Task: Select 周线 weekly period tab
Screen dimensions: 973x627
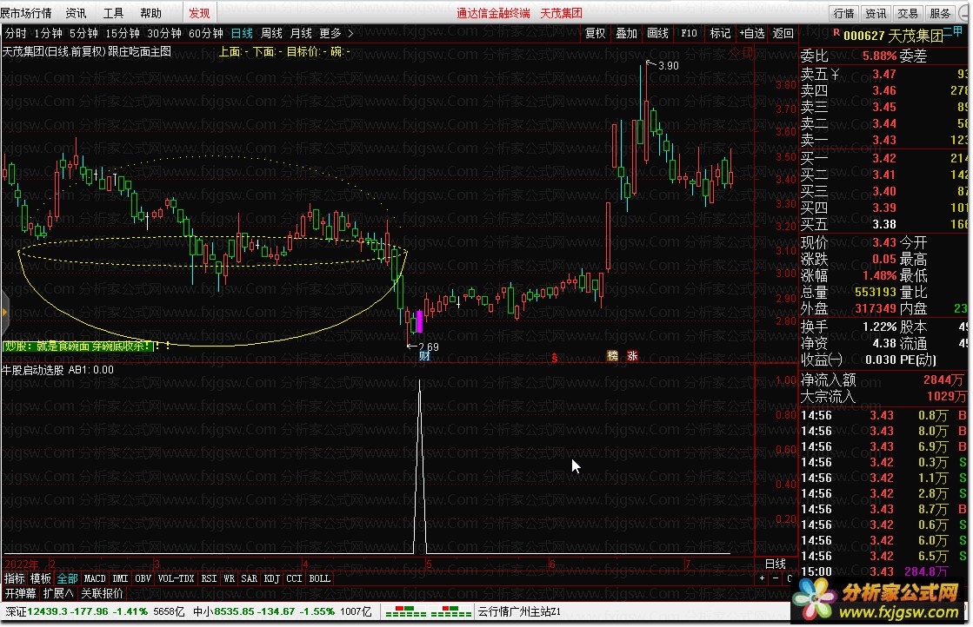Action: tap(271, 34)
